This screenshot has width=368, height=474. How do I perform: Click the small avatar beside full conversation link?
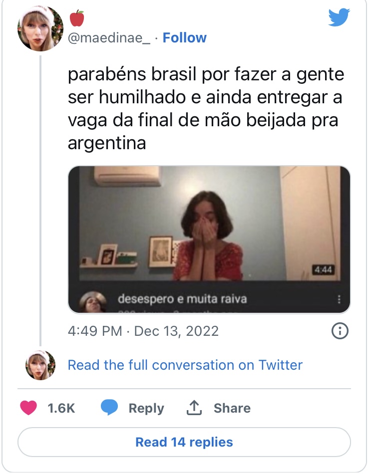[x=40, y=365]
